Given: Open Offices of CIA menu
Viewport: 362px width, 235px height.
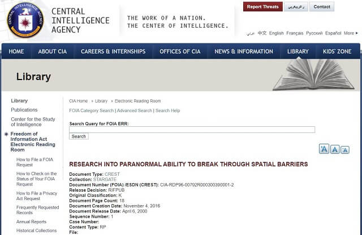Looking at the screenshot, I should click(x=180, y=51).
